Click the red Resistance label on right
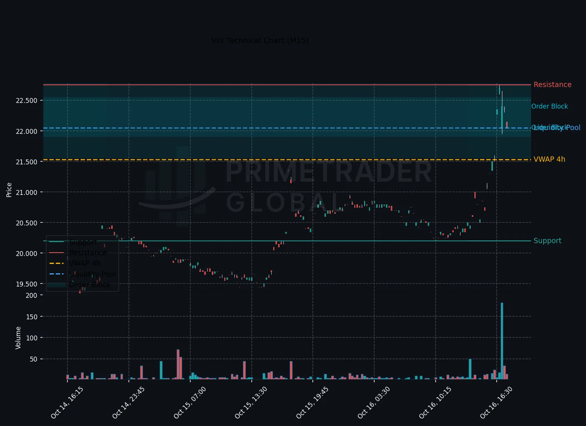The height and width of the screenshot is (426, 586). (x=552, y=84)
